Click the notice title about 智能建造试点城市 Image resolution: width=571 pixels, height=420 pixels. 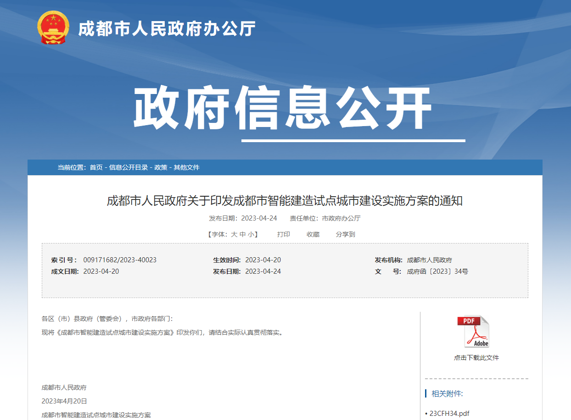click(285, 203)
